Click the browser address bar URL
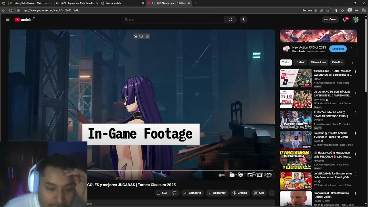368x207 pixels. point(51,10)
